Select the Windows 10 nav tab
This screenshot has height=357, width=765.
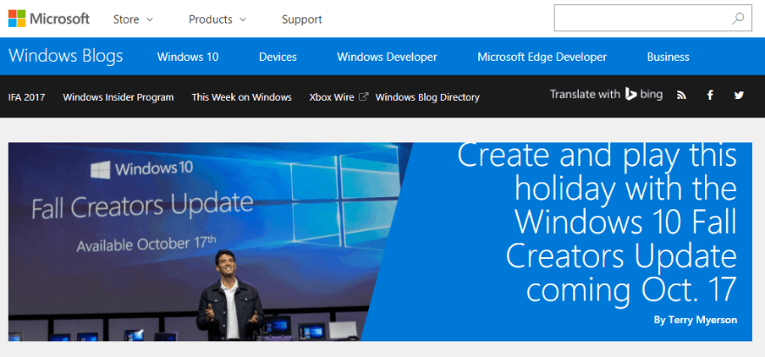188,57
